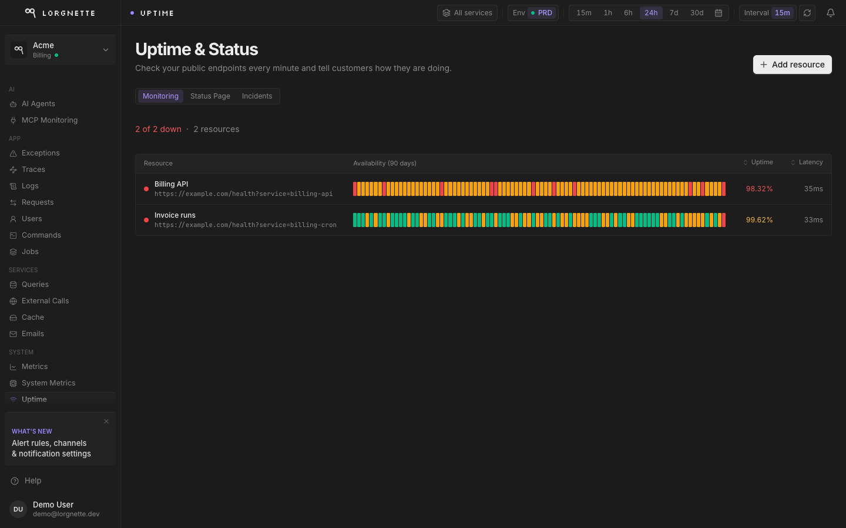Switch to the Monitoring tab

point(160,96)
